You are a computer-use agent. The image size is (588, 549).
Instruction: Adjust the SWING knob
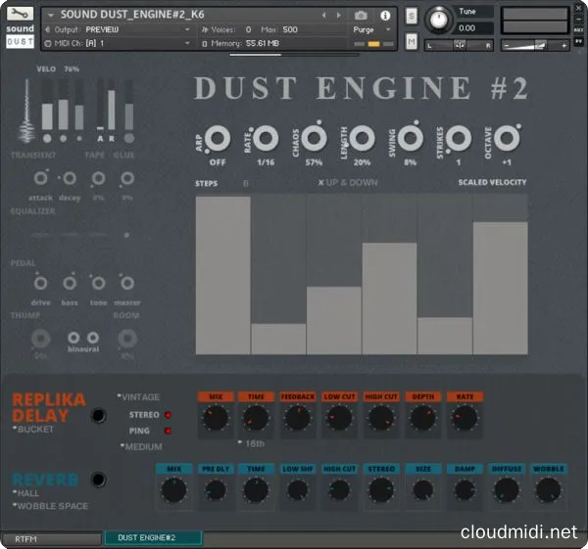[x=411, y=138]
